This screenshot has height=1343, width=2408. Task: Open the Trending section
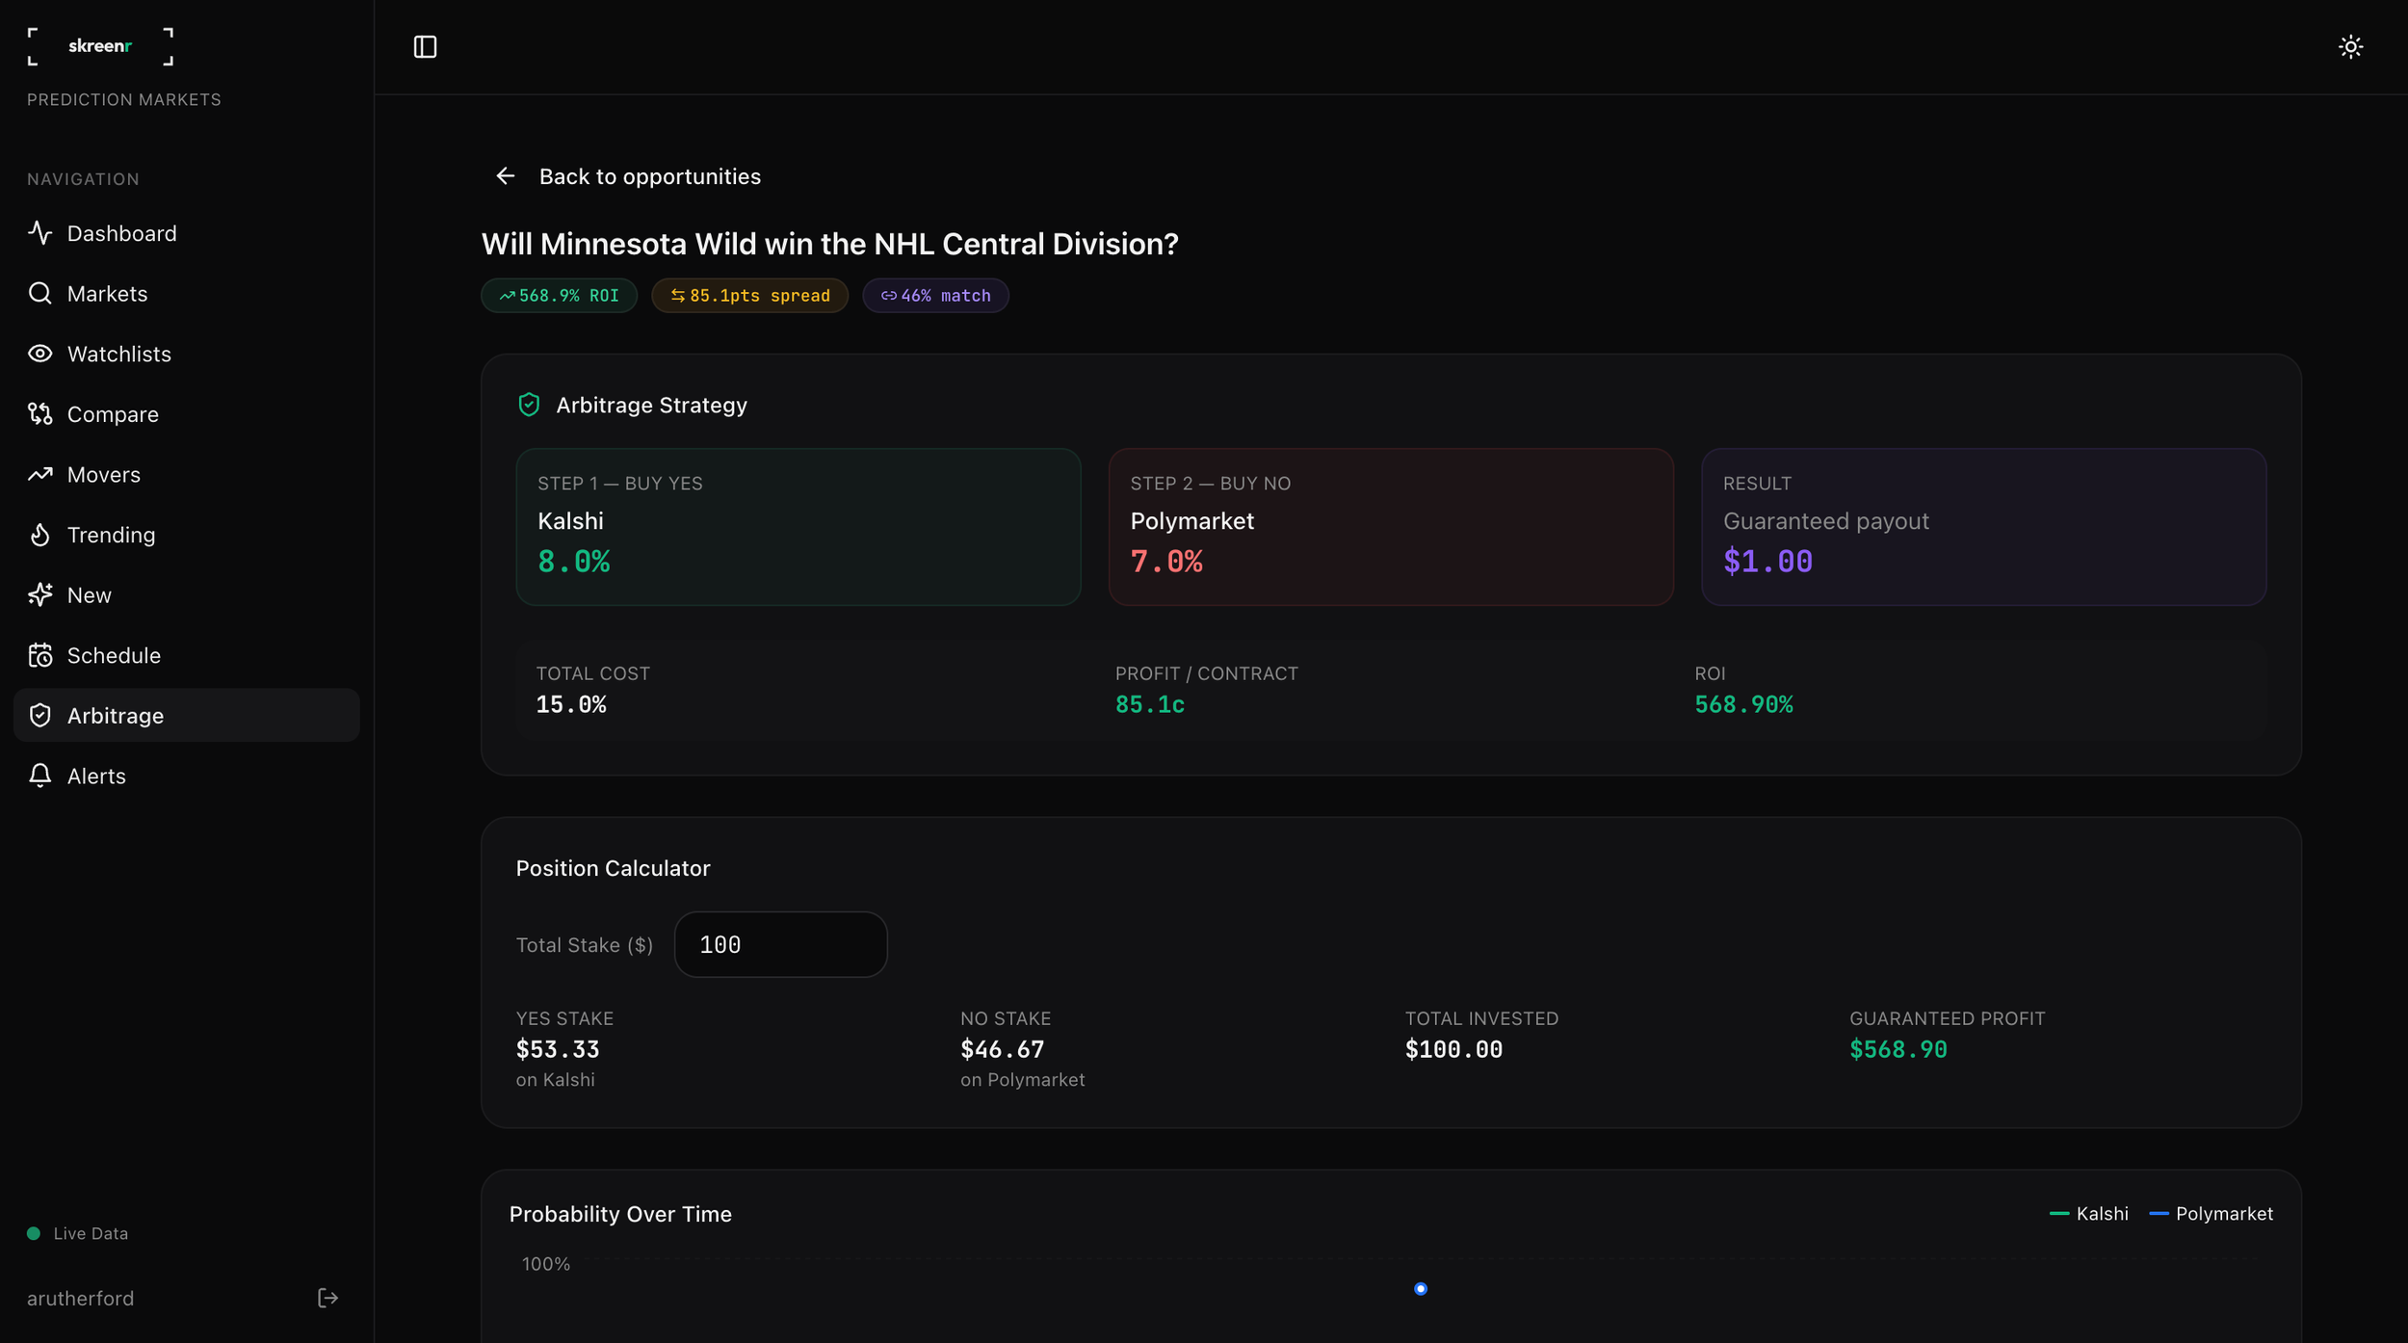[x=187, y=534]
